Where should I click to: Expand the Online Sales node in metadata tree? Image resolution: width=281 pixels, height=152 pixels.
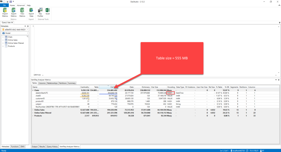(x=3, y=40)
